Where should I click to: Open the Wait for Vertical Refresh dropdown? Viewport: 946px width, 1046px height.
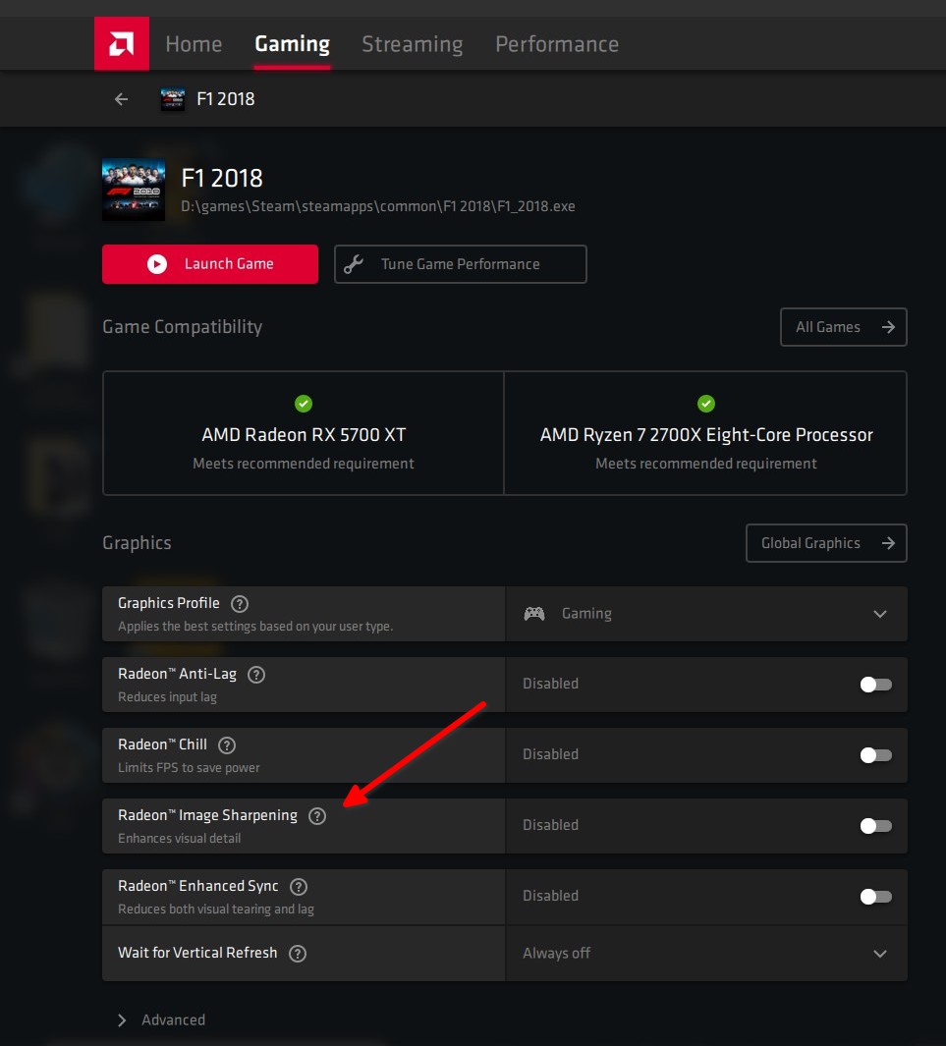[x=881, y=953]
